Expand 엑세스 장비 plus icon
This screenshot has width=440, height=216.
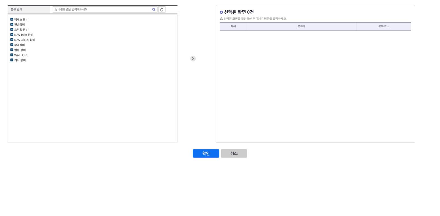[x=12, y=19]
